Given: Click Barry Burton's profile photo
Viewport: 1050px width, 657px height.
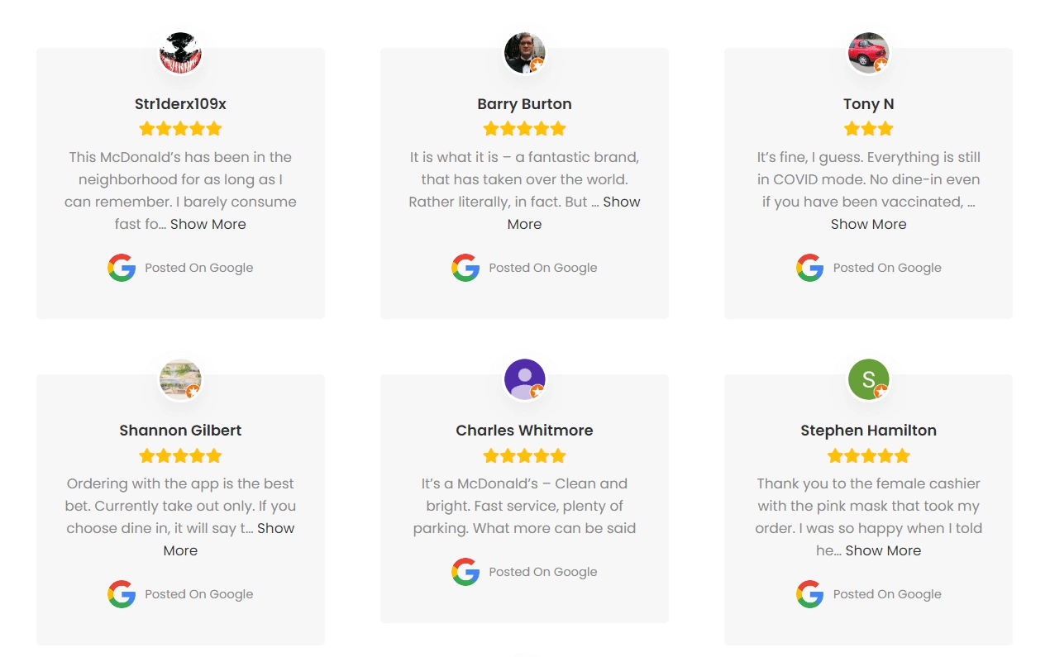Looking at the screenshot, I should 524,53.
